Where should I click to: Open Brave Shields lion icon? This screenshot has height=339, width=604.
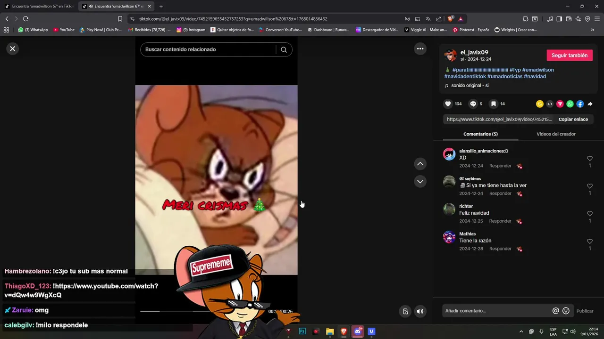click(x=451, y=19)
